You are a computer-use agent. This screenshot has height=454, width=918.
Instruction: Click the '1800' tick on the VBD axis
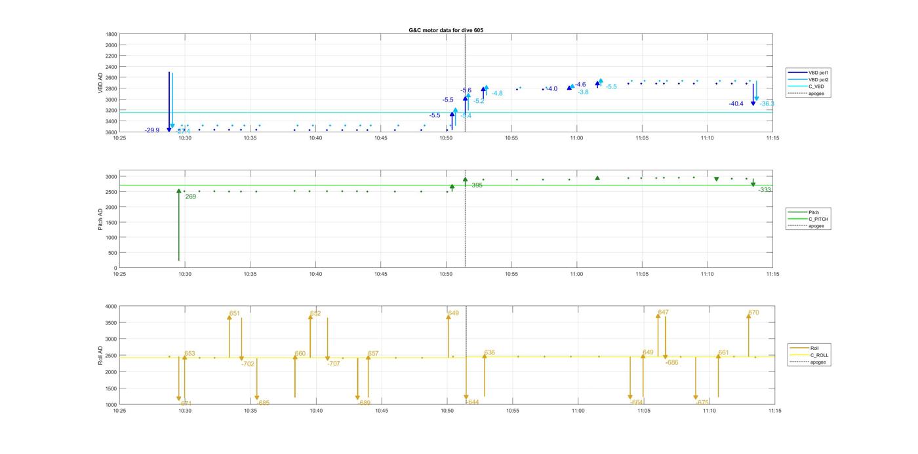[x=111, y=34]
